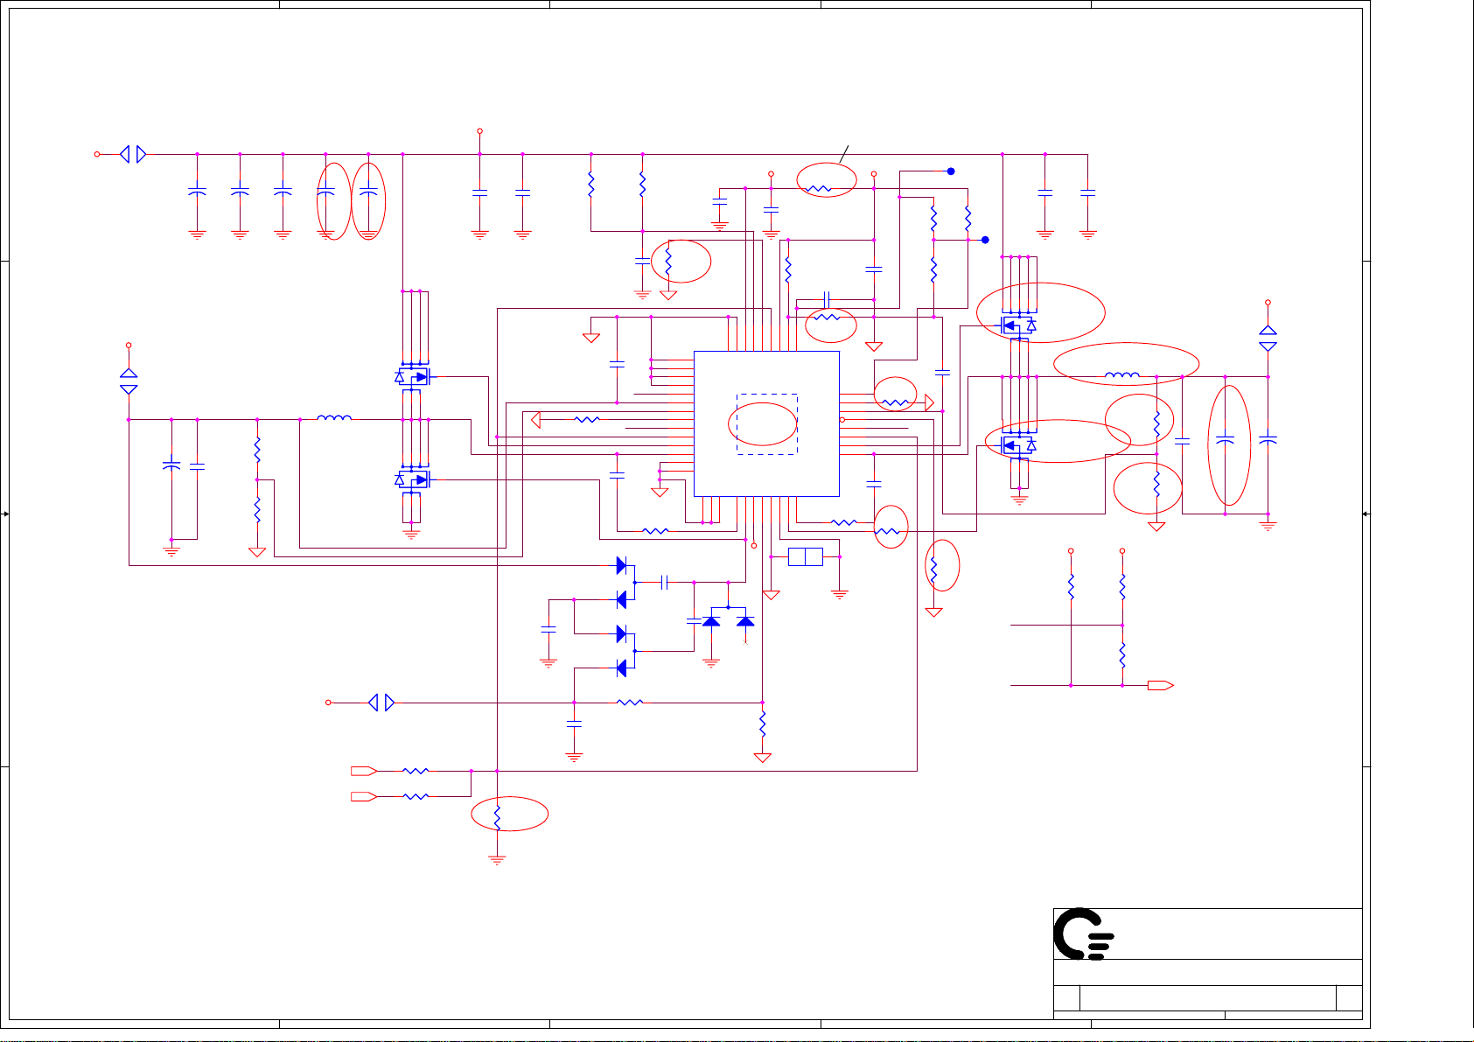Select the jumper symbol above the right output capacitors

pyautogui.click(x=1268, y=339)
